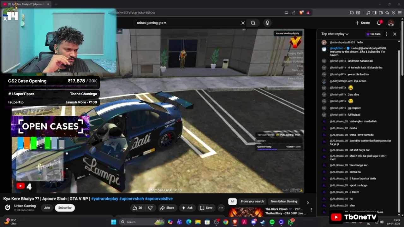
Task: Click the Join channel button
Action: tap(47, 208)
